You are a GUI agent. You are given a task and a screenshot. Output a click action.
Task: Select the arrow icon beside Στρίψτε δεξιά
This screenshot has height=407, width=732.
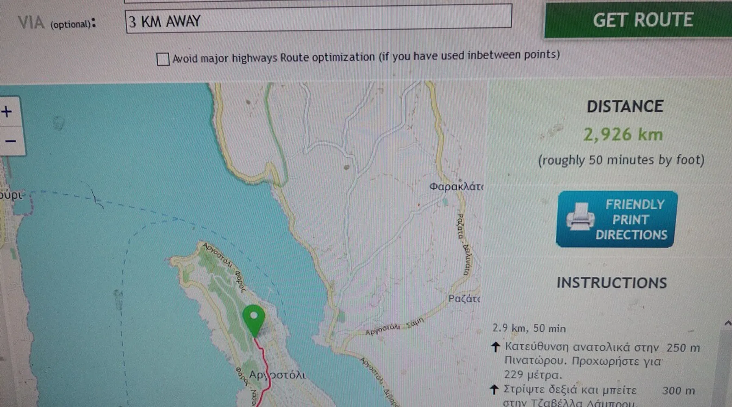pos(494,389)
